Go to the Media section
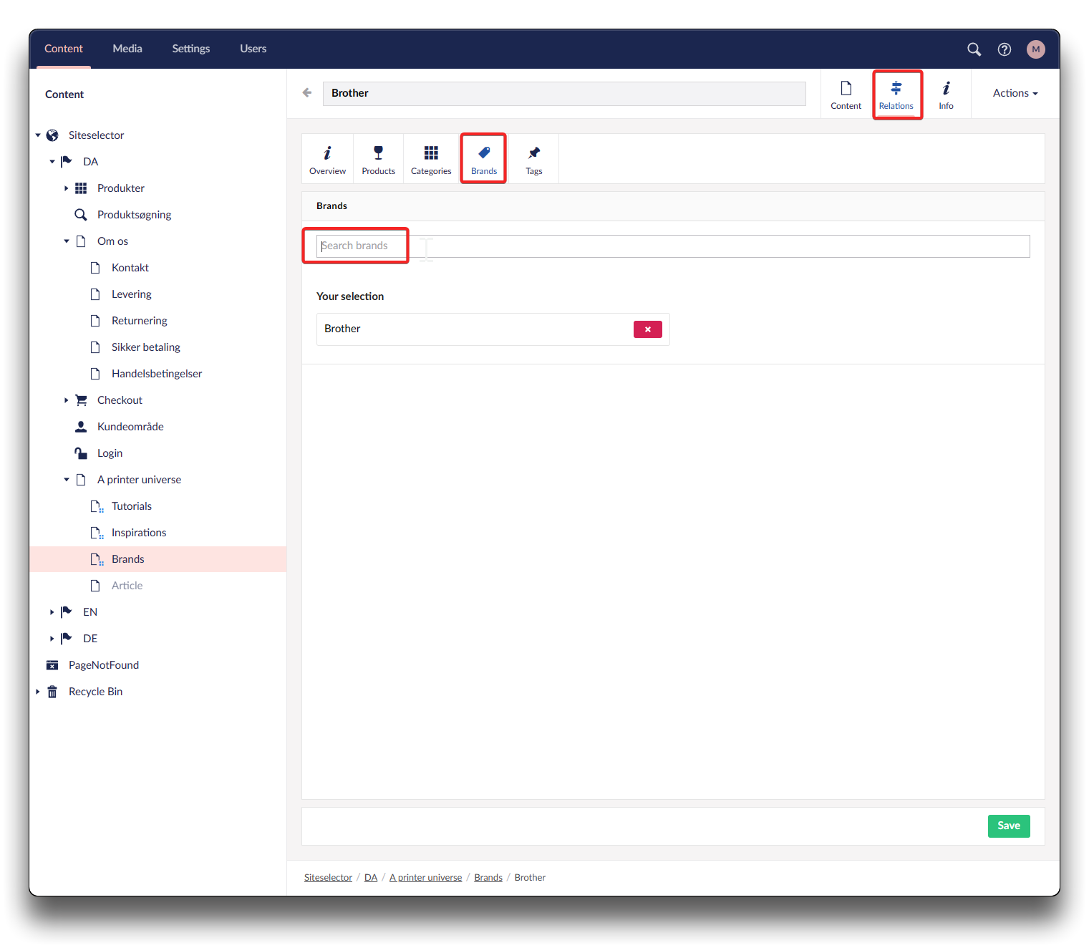Image resolution: width=1089 pixels, height=948 pixels. click(x=127, y=49)
